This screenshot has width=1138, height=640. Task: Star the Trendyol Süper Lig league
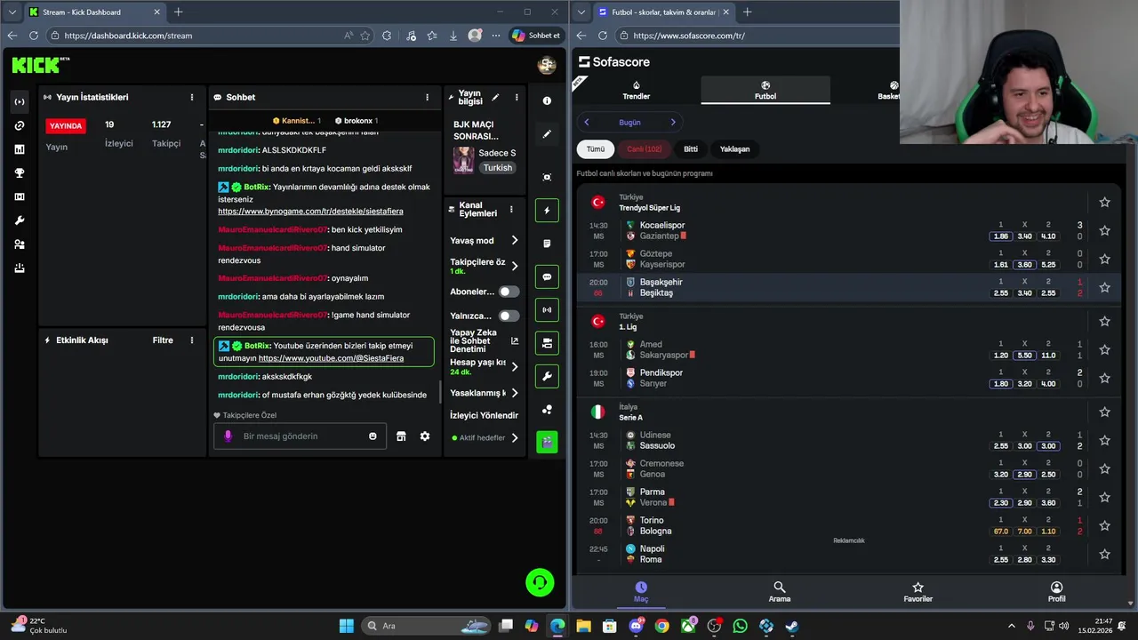pos(1104,203)
